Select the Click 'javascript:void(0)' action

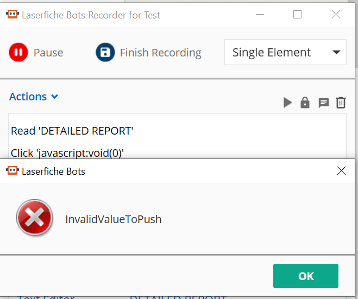point(67,153)
